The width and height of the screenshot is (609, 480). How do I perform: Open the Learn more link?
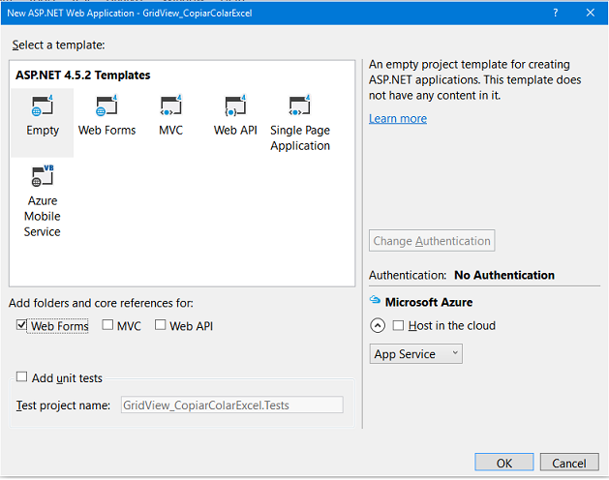point(398,118)
